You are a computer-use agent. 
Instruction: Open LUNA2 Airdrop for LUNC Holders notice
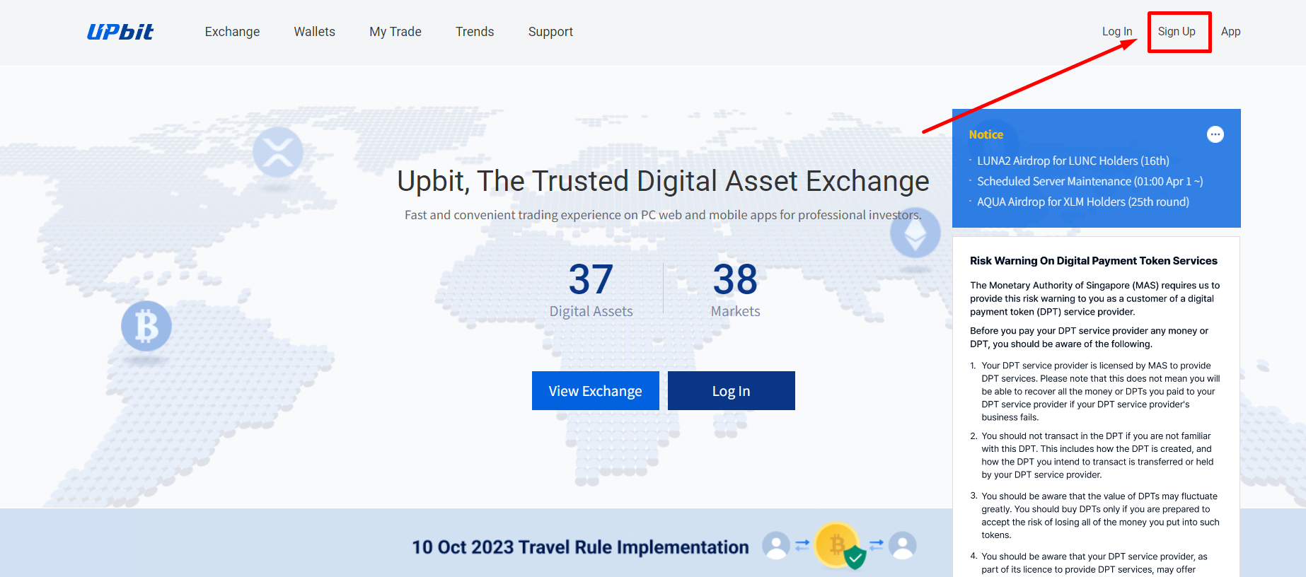click(x=1073, y=161)
